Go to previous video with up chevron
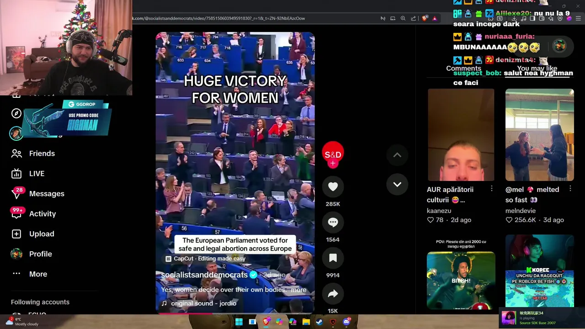The image size is (585, 329). tap(397, 155)
